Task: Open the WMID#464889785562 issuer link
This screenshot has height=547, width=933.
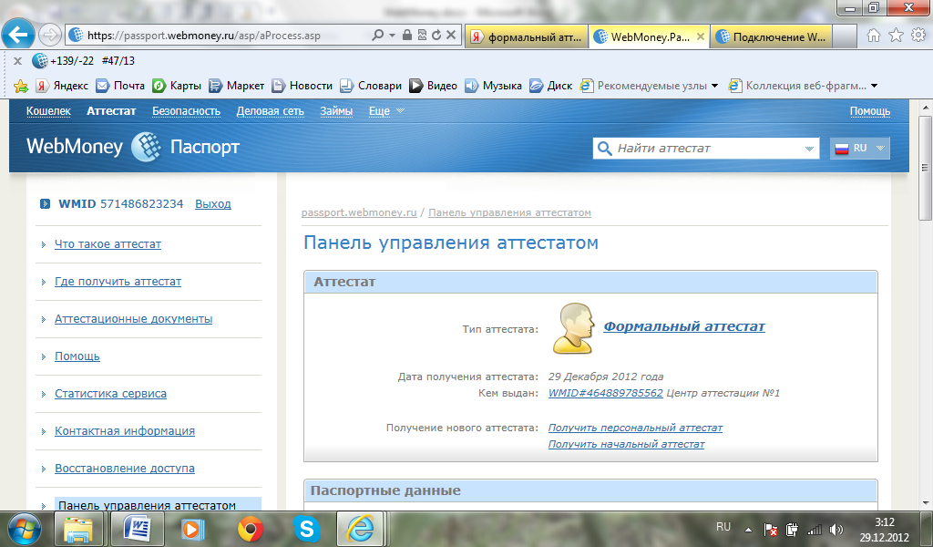Action: pos(605,393)
